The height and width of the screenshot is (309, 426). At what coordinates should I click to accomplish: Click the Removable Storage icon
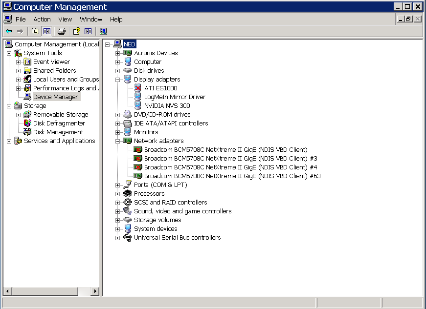coord(27,114)
